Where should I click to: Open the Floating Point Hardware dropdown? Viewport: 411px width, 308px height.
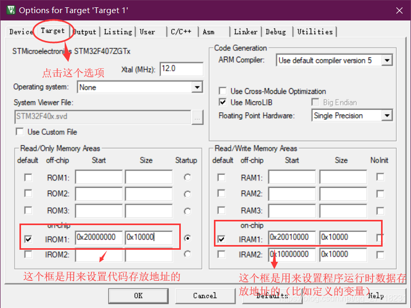[387, 115]
